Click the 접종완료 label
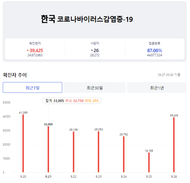This screenshot has width=190, height=183. pos(155,43)
